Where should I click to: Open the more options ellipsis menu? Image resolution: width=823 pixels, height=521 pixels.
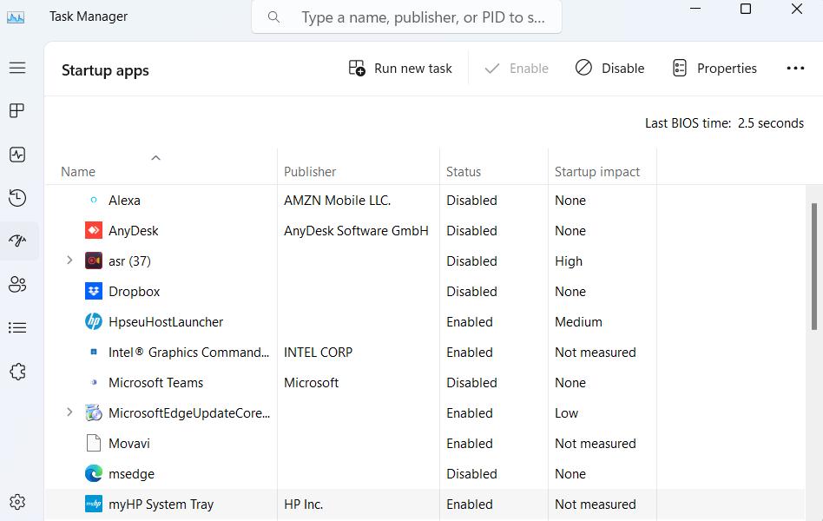coord(795,69)
